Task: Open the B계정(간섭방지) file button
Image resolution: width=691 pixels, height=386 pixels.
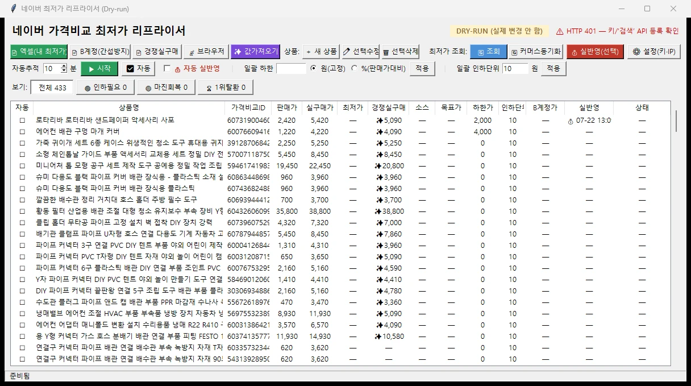Action: (100, 51)
